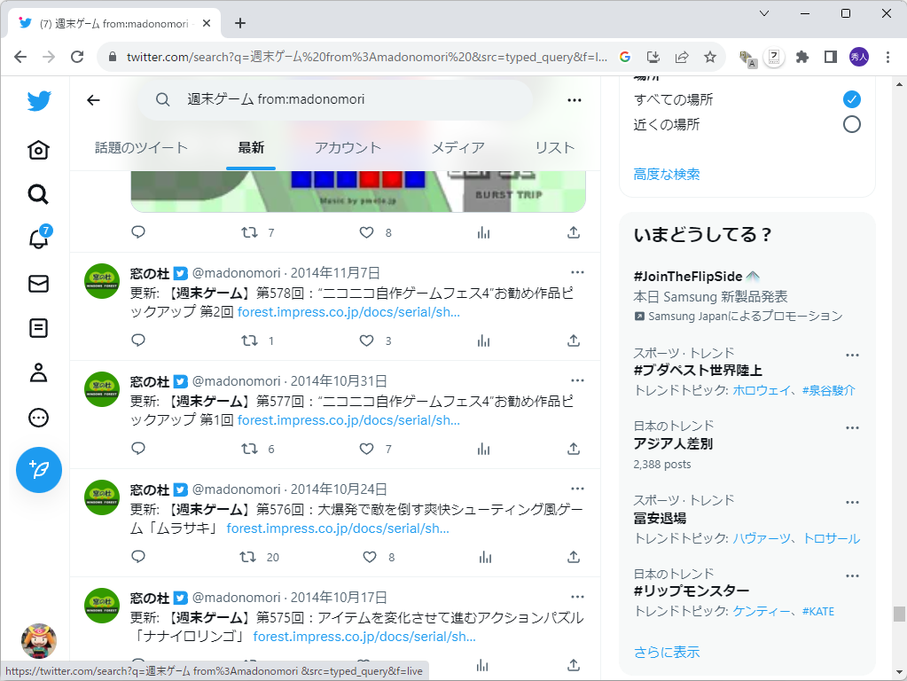Switch to the アカウント tab
The width and height of the screenshot is (907, 681).
click(348, 148)
